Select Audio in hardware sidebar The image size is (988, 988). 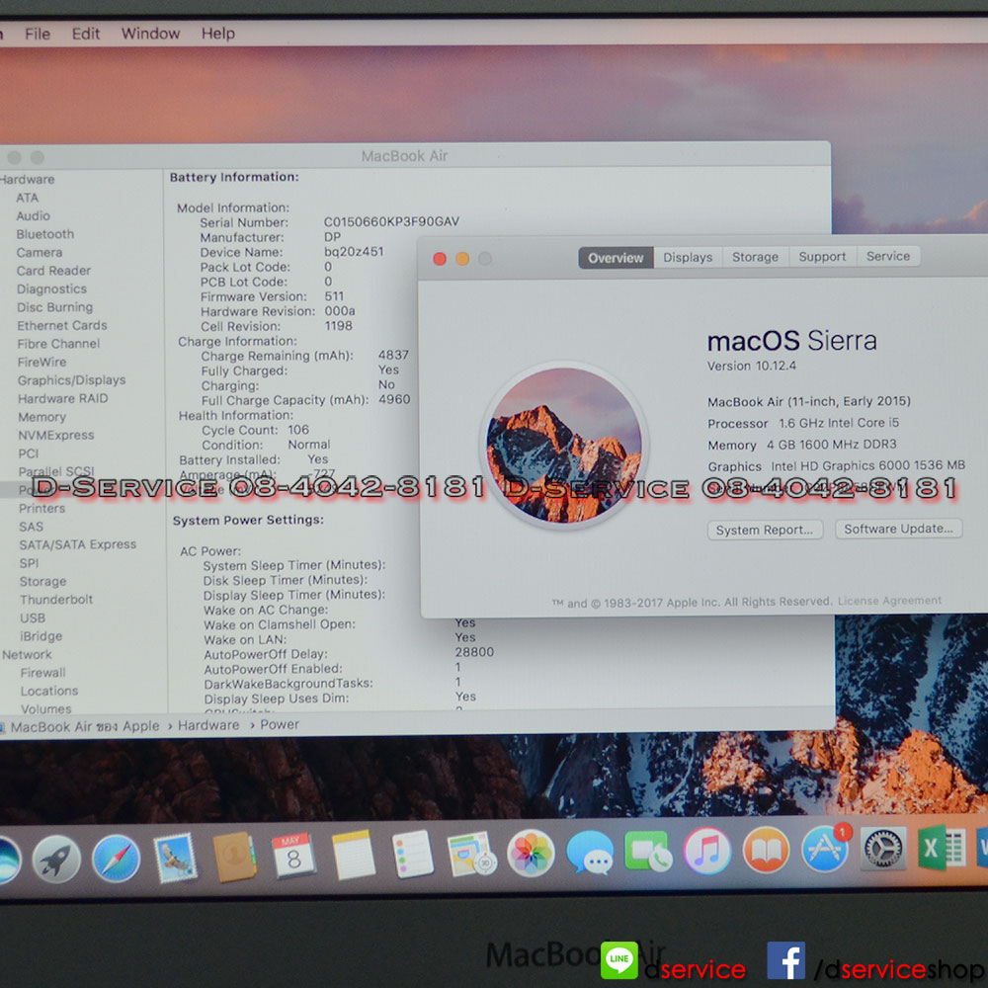pos(33,216)
